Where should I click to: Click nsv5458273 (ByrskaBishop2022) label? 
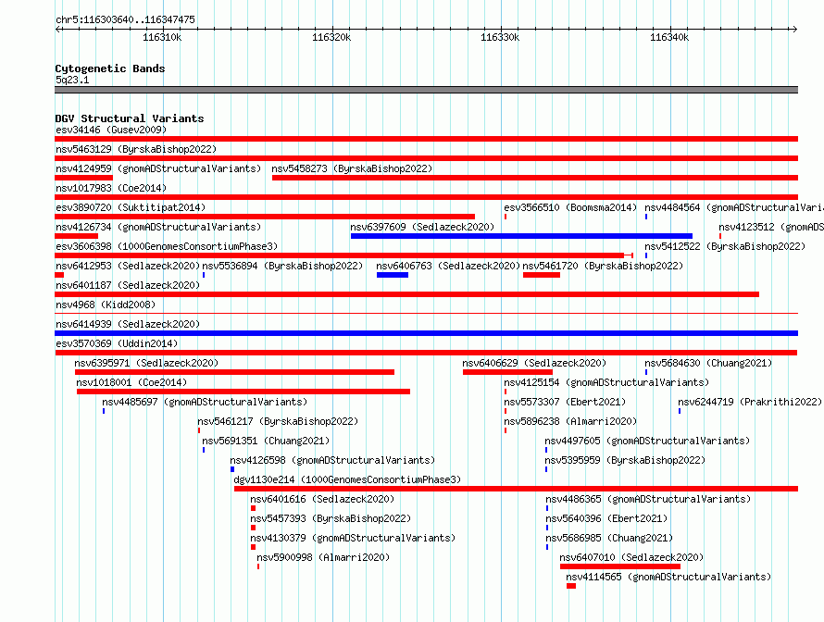(352, 168)
